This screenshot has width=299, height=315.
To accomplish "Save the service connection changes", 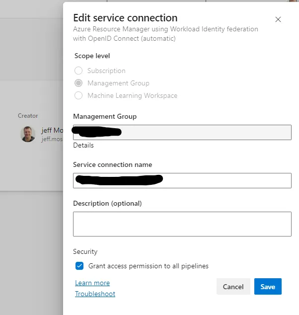I will [268, 287].
